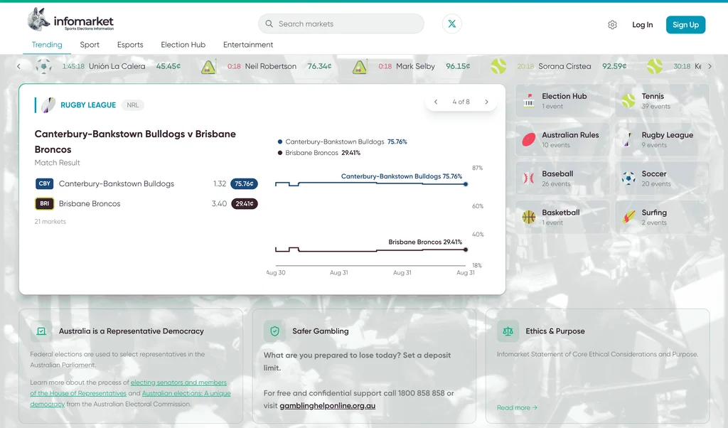Switch to Trending tab
728x428 pixels.
(47, 45)
